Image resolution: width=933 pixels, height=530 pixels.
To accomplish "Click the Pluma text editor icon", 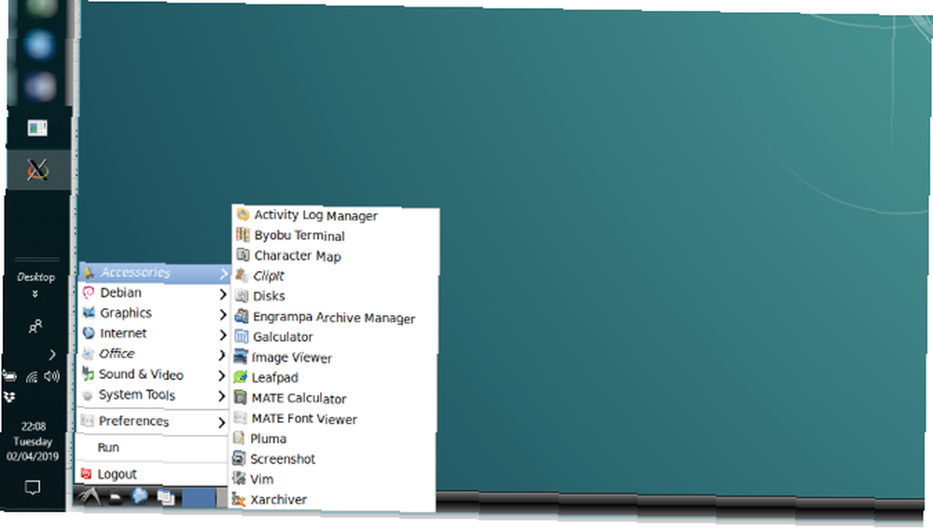I will pyautogui.click(x=239, y=438).
